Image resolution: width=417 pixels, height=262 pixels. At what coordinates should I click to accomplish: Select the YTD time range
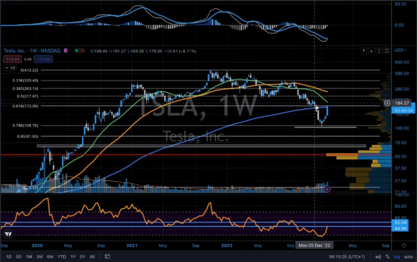[62, 257]
